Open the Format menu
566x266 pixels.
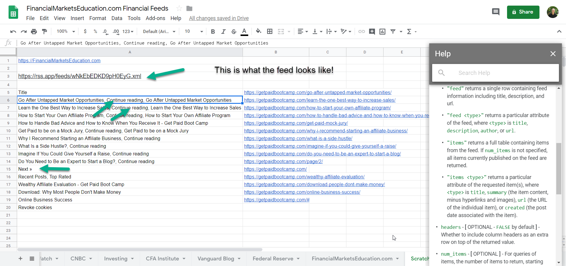98,18
